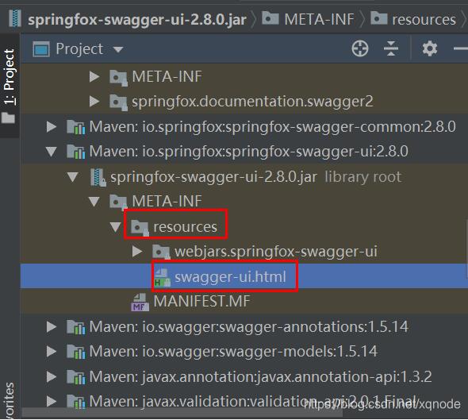The height and width of the screenshot is (420, 468).
Task: Expand the Maven swagger-models:1.5.14 library
Action: point(52,351)
